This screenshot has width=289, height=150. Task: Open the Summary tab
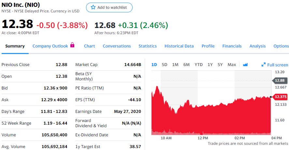[15, 46]
